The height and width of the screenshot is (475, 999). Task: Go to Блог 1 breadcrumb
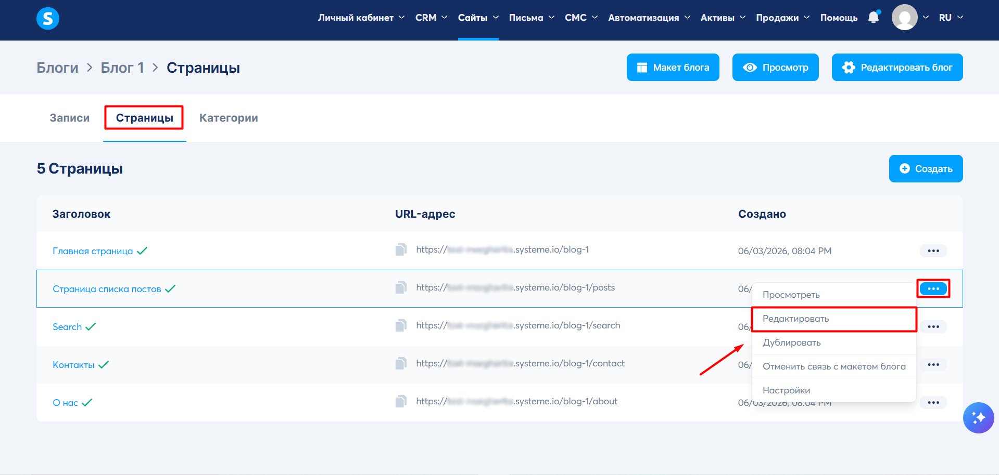click(x=122, y=68)
